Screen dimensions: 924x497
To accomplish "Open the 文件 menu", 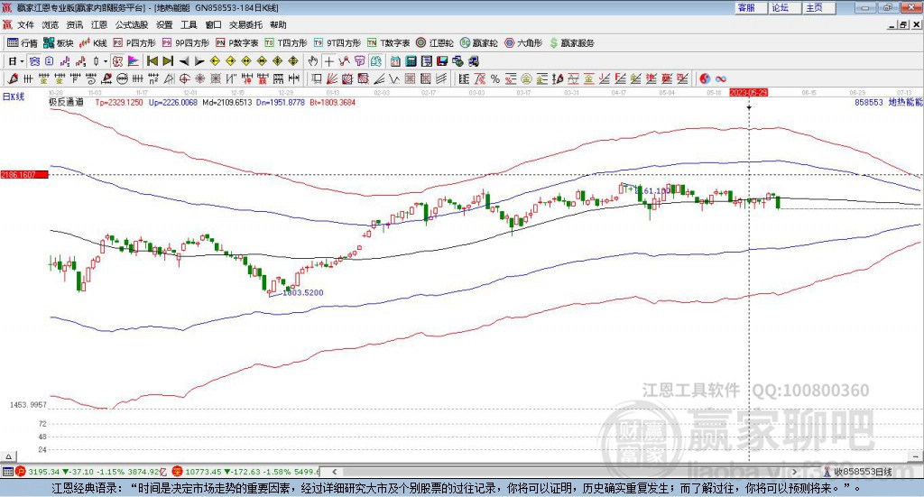I will point(25,24).
